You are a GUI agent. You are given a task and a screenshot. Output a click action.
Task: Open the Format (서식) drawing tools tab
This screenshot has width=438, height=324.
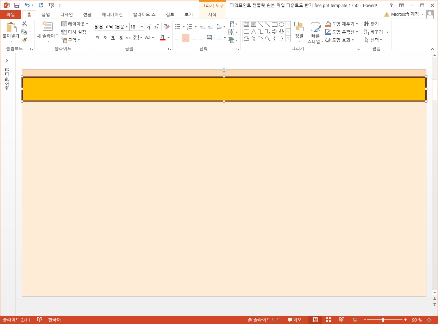click(x=212, y=14)
